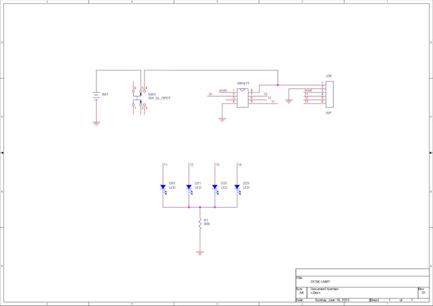The image size is (433, 306).
Task: Click ground symbol below resistor R1
Action: click(x=200, y=253)
